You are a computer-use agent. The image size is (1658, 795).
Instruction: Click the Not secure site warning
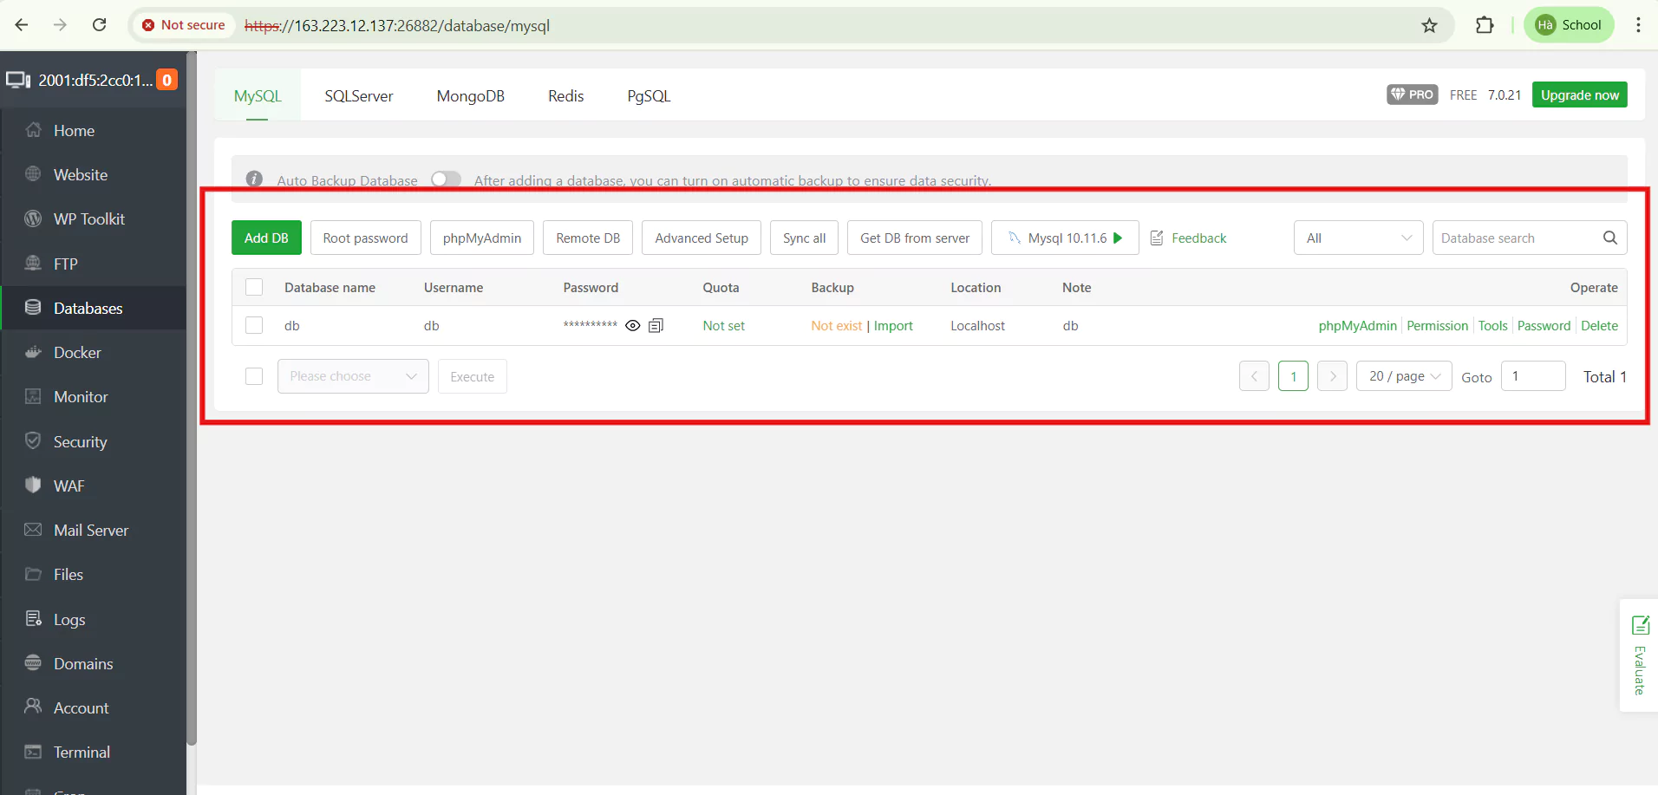pos(183,25)
